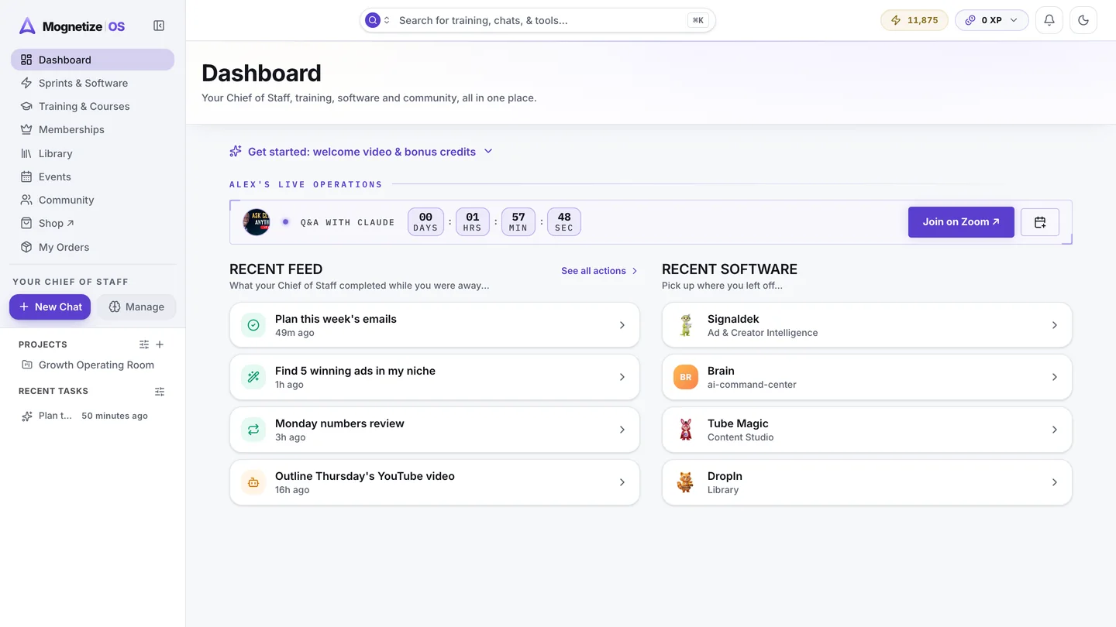Open Tube Magic chevron arrow

pyautogui.click(x=1054, y=430)
